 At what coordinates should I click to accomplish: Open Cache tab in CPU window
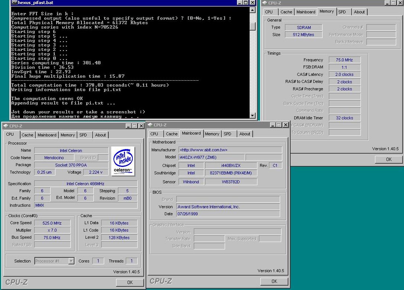27,135
